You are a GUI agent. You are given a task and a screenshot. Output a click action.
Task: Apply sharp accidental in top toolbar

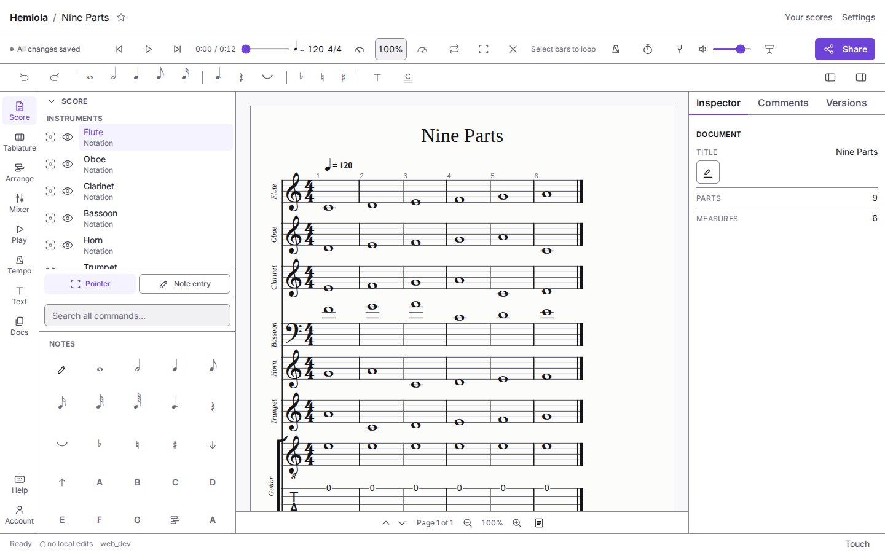coord(343,77)
